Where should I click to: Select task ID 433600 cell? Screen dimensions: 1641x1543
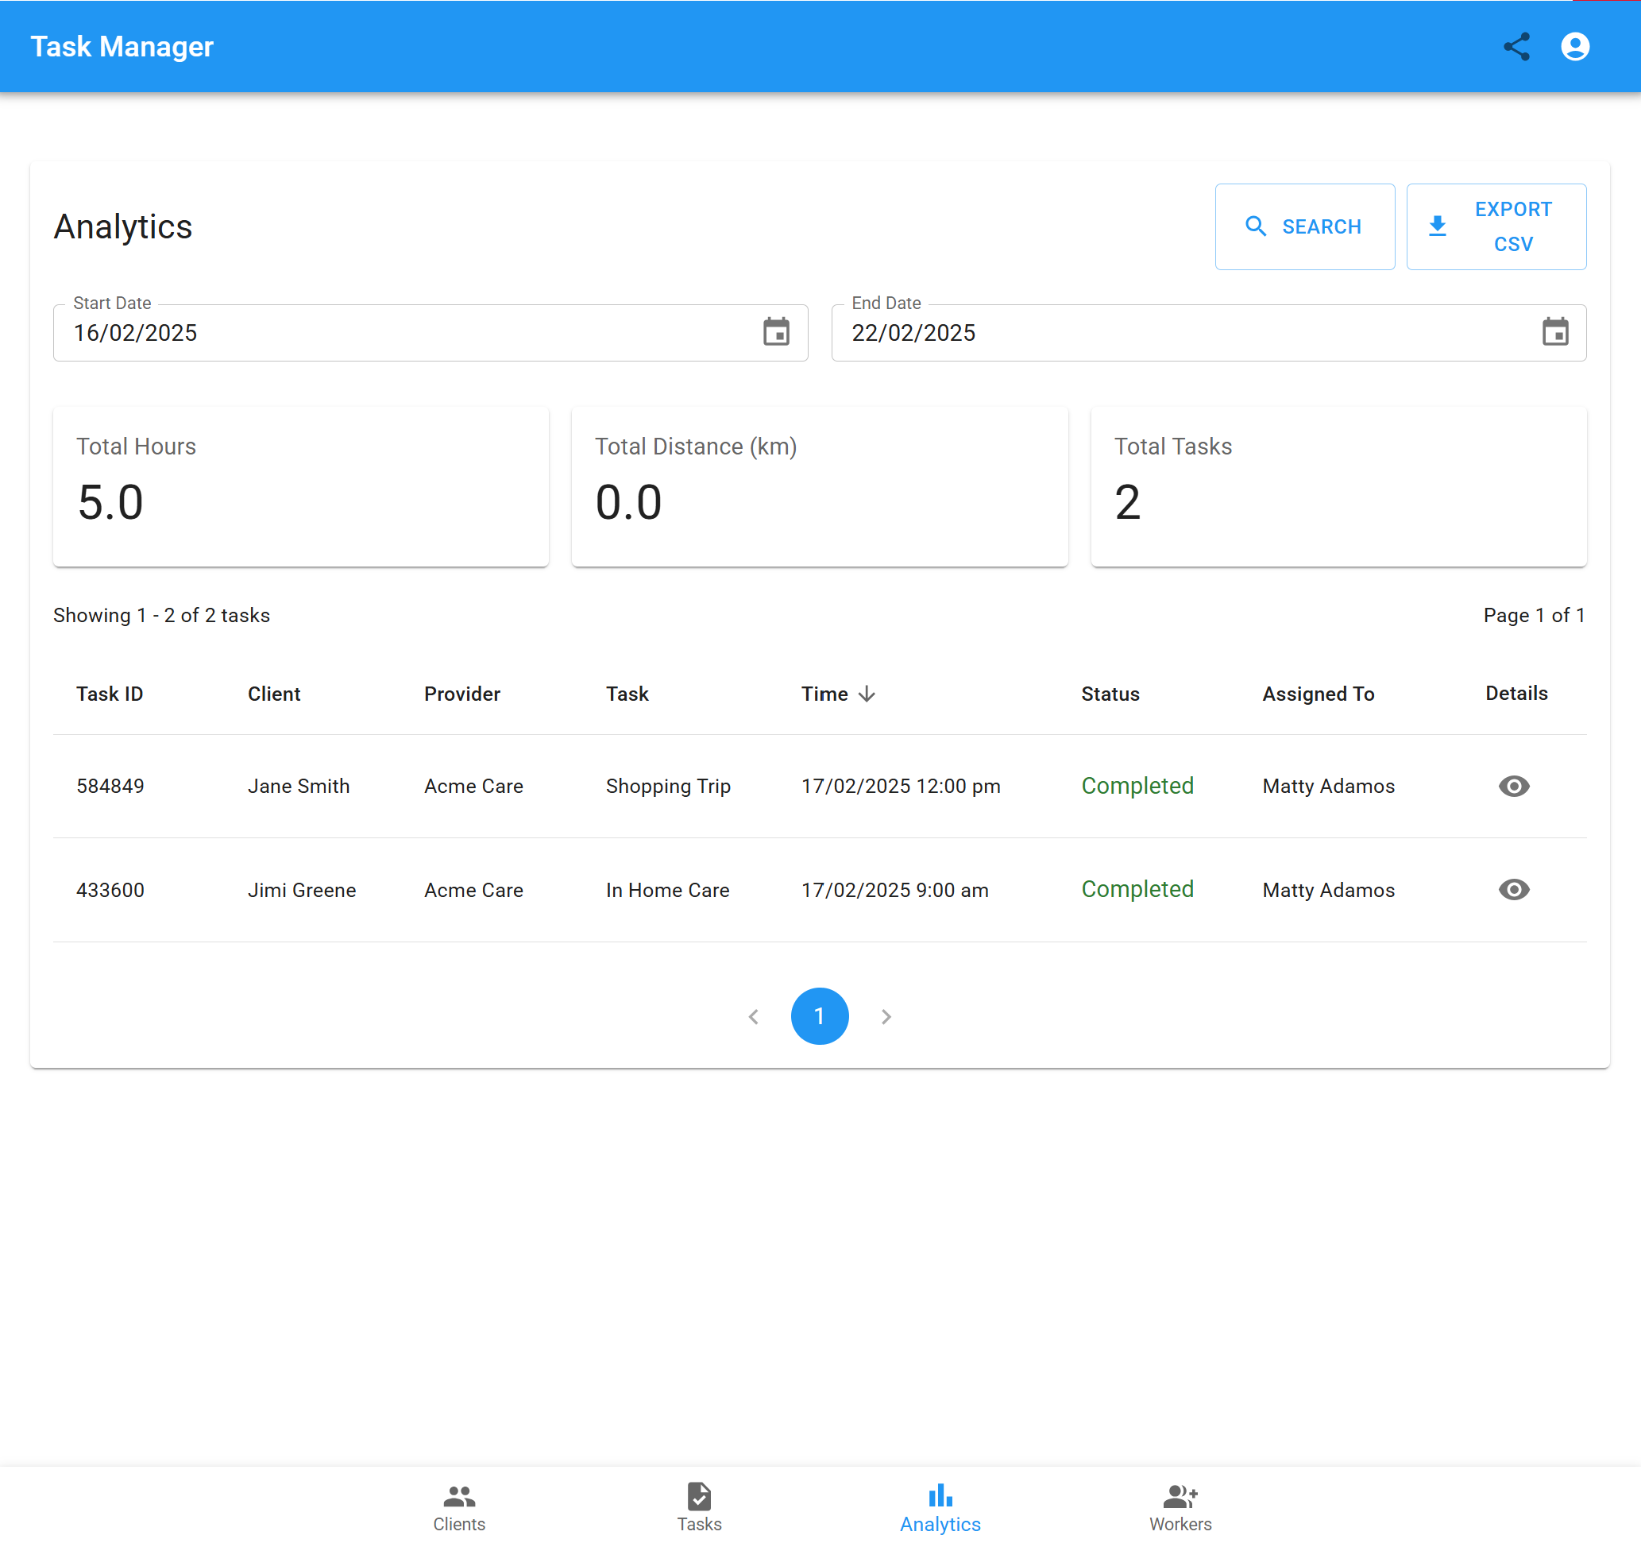click(x=110, y=890)
